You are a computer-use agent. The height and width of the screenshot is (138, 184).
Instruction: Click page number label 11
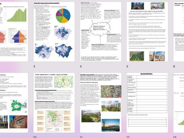click(81, 137)
